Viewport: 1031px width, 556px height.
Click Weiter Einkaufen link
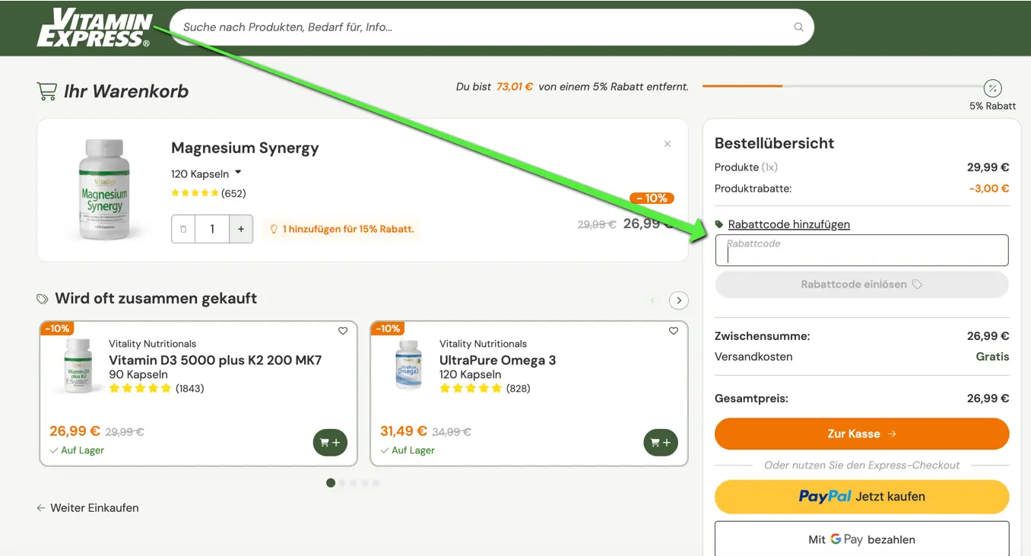(x=87, y=508)
